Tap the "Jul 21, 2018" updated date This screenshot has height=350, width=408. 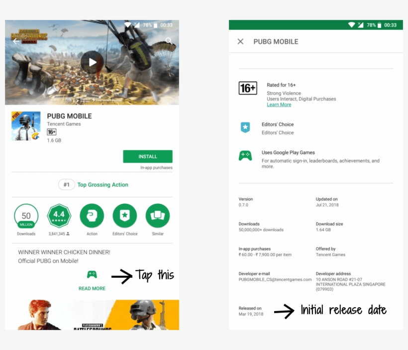[x=327, y=205]
